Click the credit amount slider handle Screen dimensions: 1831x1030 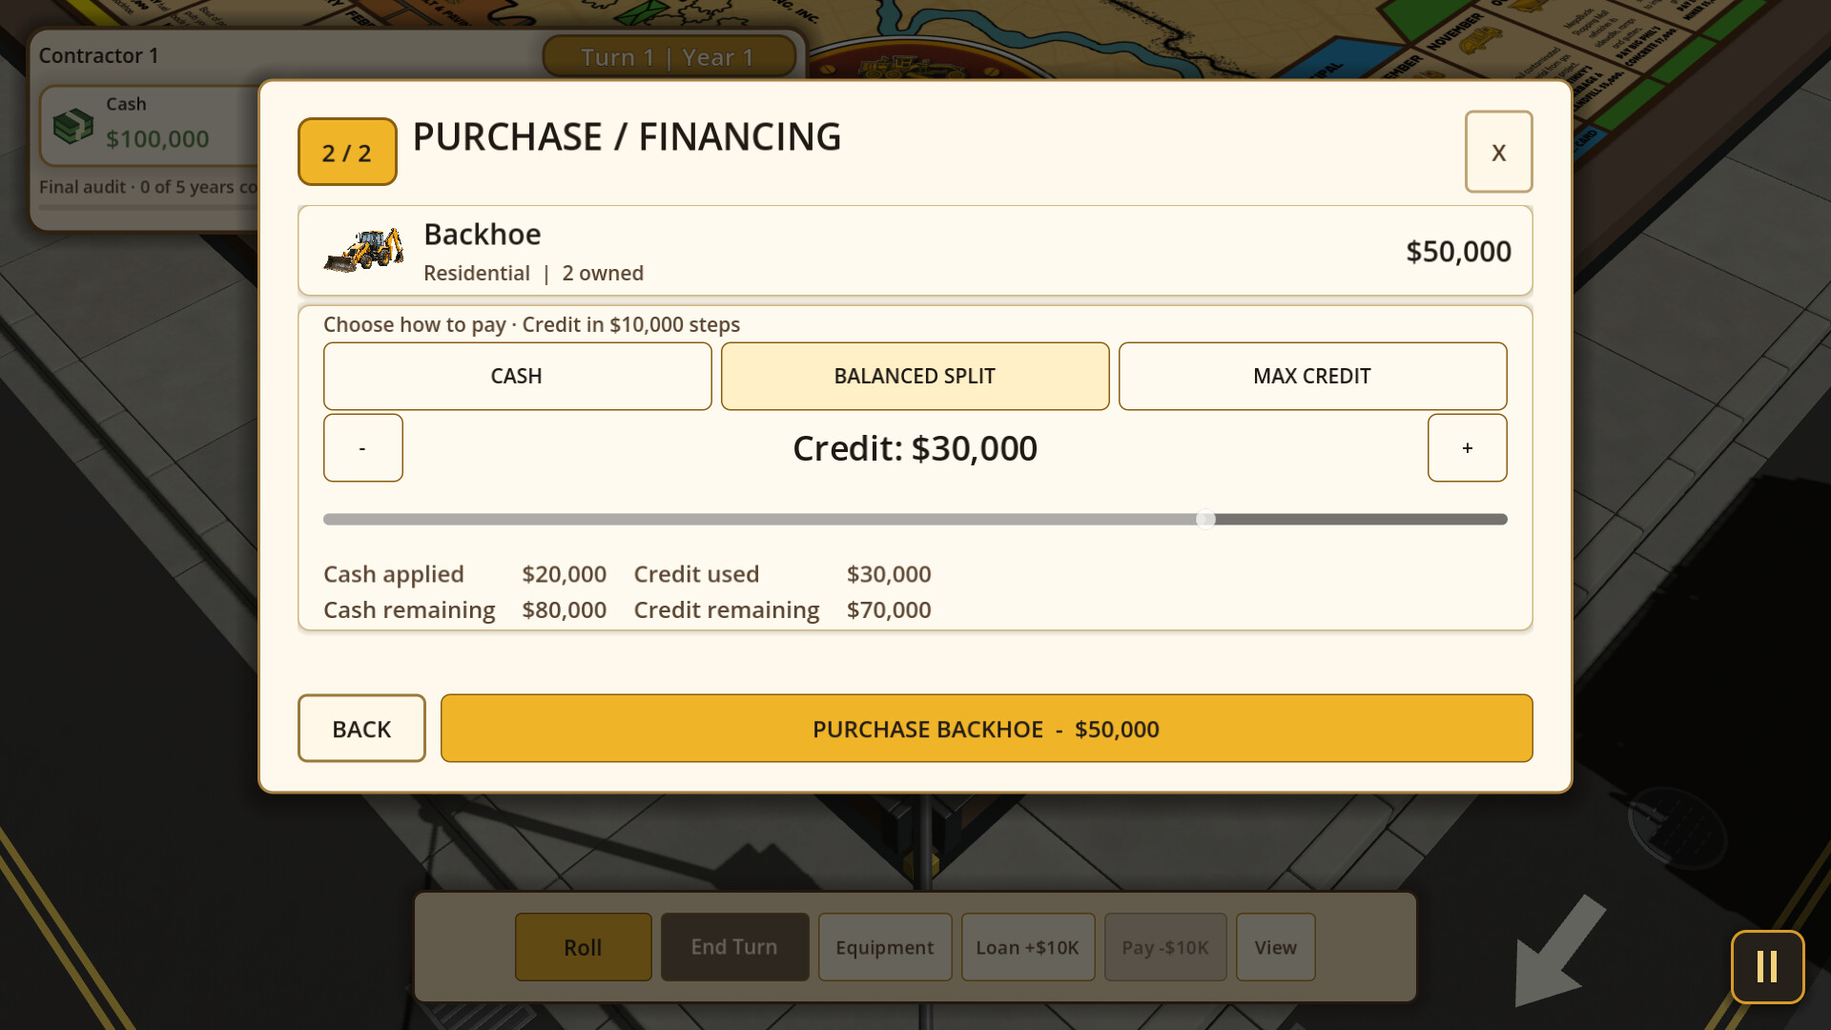point(1206,519)
